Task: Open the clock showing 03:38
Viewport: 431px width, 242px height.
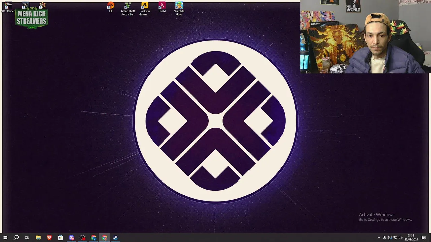Action: coord(411,238)
